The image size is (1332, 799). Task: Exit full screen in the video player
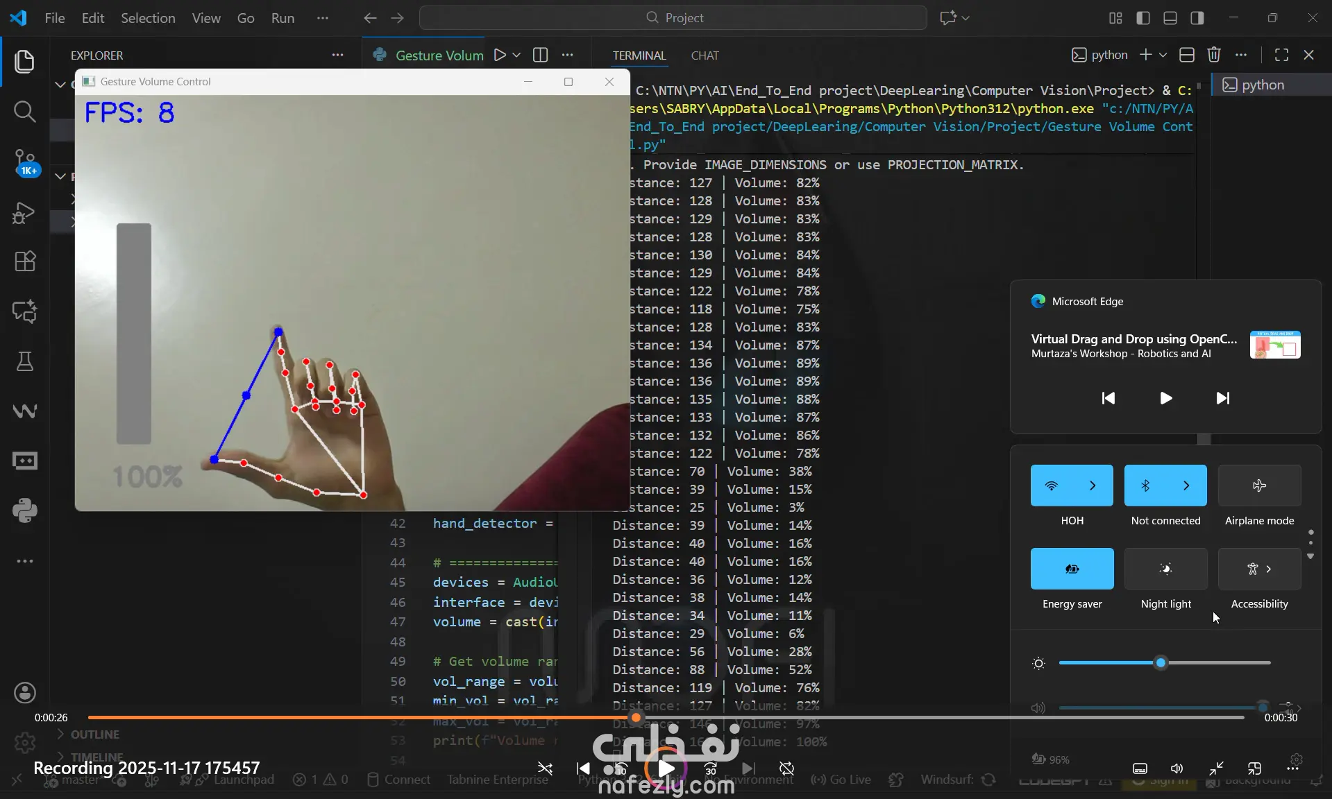pos(1216,768)
